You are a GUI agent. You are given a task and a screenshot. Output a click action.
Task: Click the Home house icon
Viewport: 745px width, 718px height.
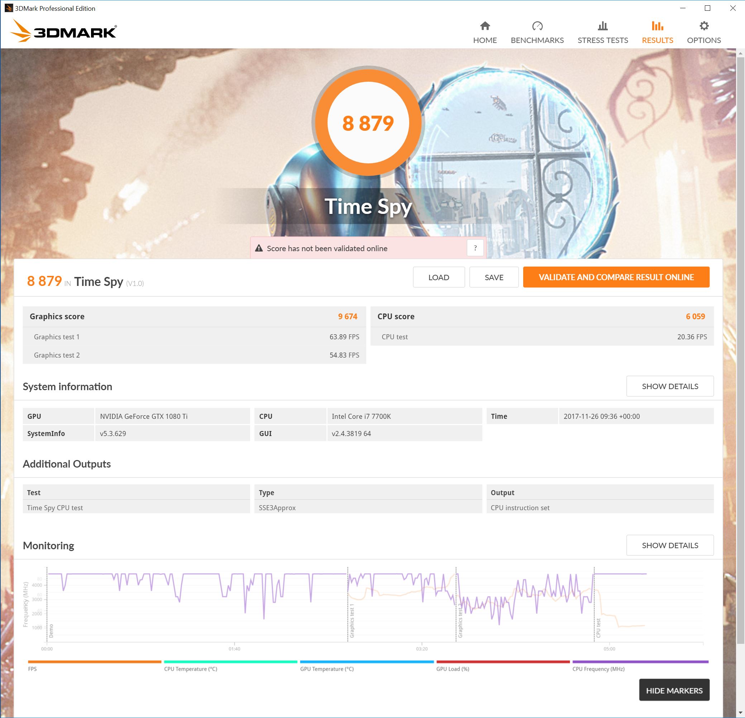pos(484,26)
